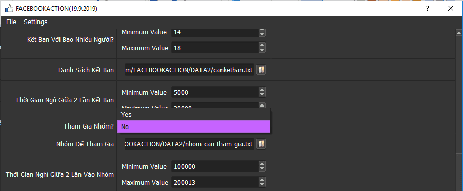Click the help question mark in title bar
The image size is (463, 191).
[427, 9]
